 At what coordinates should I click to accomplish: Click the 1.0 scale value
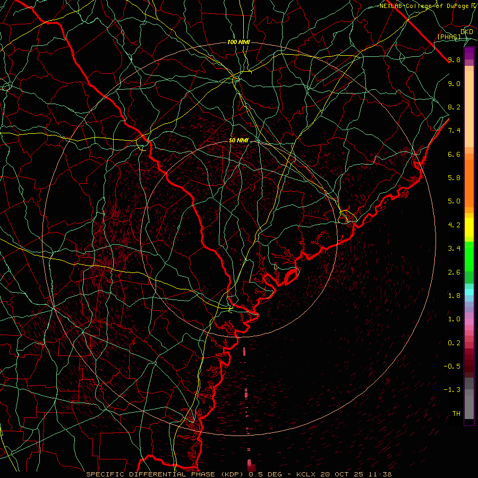(454, 319)
